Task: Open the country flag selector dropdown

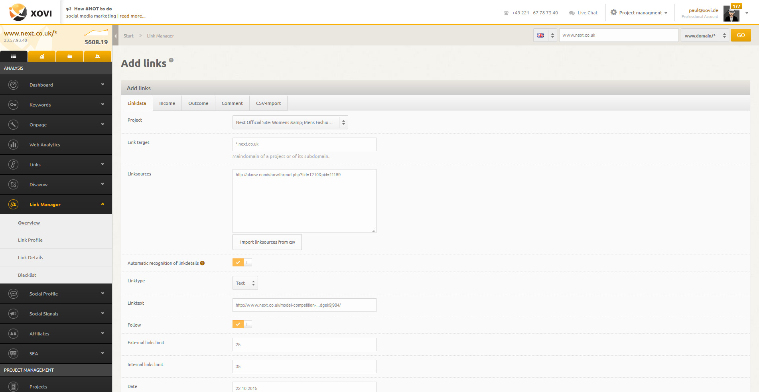Action: point(545,35)
